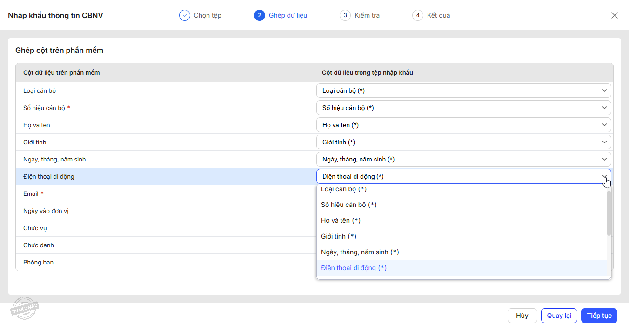Select 'Số hiệu cán bộ (*)' from list

[x=349, y=205]
